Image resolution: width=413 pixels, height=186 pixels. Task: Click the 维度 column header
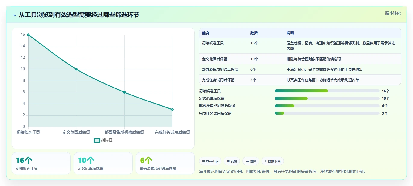click(x=206, y=33)
